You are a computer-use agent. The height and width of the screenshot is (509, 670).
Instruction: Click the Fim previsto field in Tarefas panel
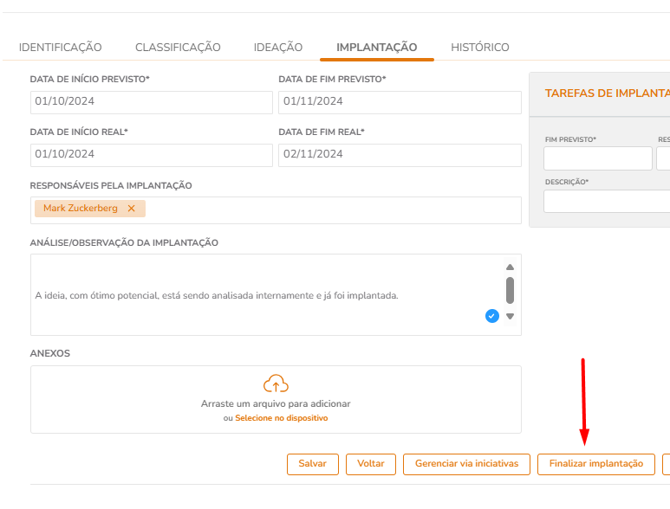point(598,158)
